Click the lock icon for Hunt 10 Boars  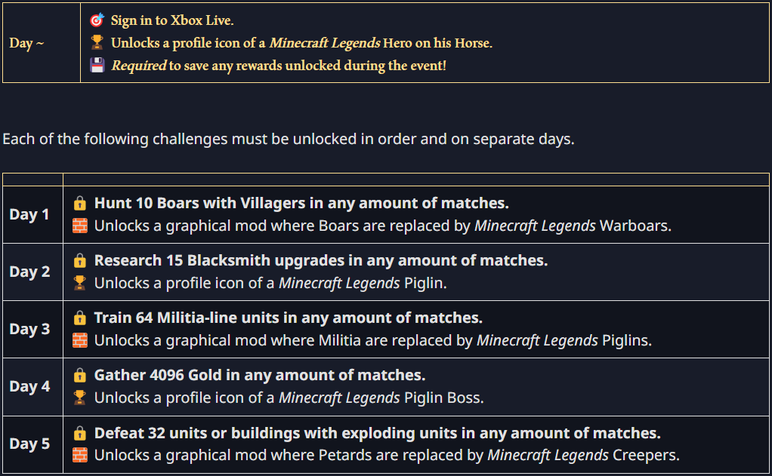pyautogui.click(x=80, y=203)
